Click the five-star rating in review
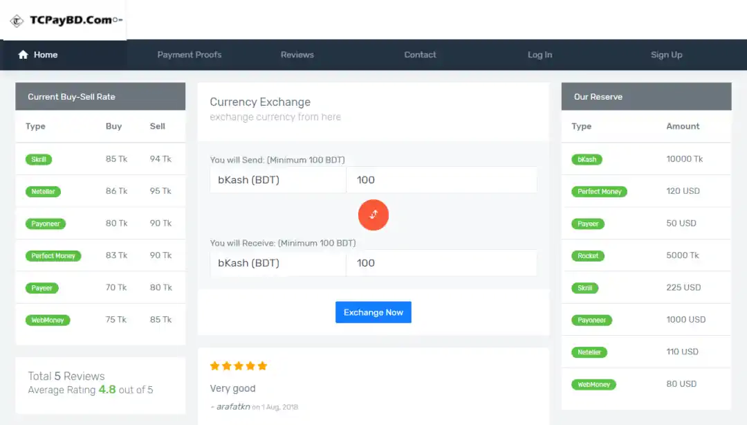This screenshot has height=425, width=747. click(x=239, y=366)
